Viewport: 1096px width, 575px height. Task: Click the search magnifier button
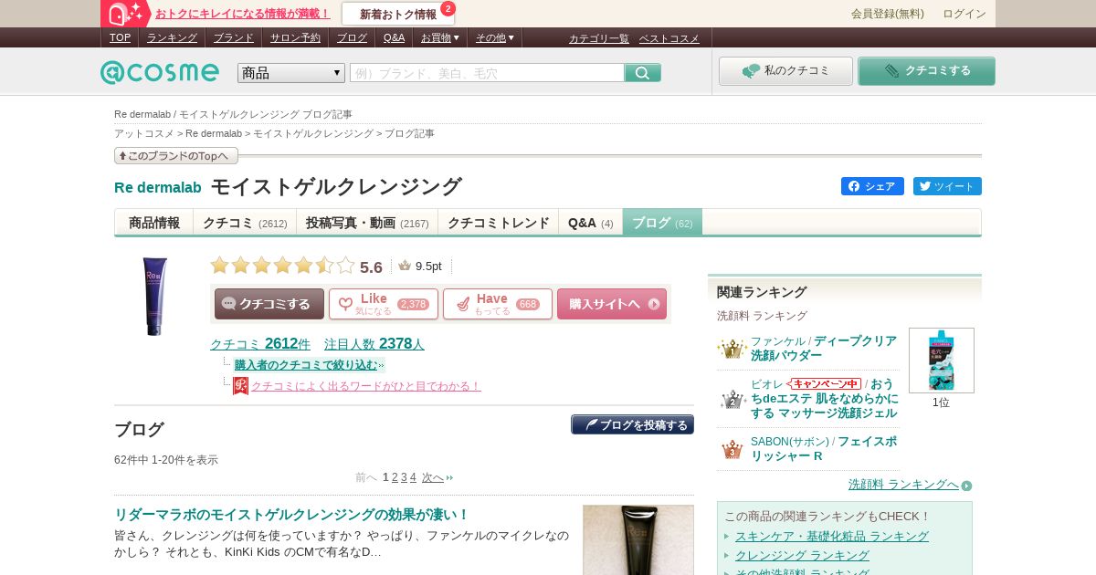(x=643, y=73)
